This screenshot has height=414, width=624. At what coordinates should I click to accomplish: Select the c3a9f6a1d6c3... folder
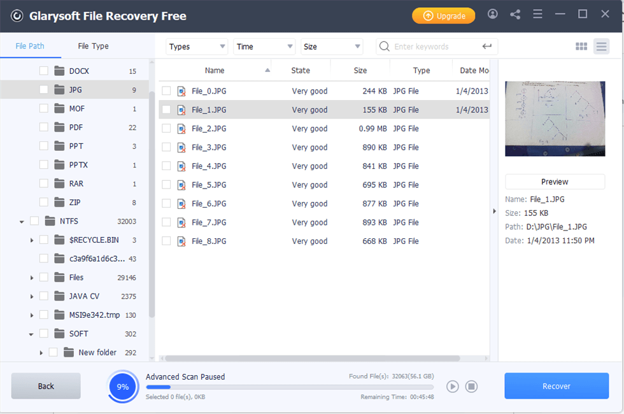click(97, 259)
